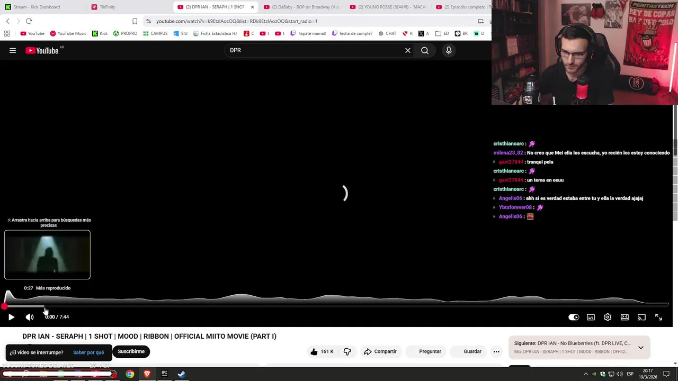Viewport: 678px width, 381px height.
Task: Open the Compartir share dialog
Action: 380,351
